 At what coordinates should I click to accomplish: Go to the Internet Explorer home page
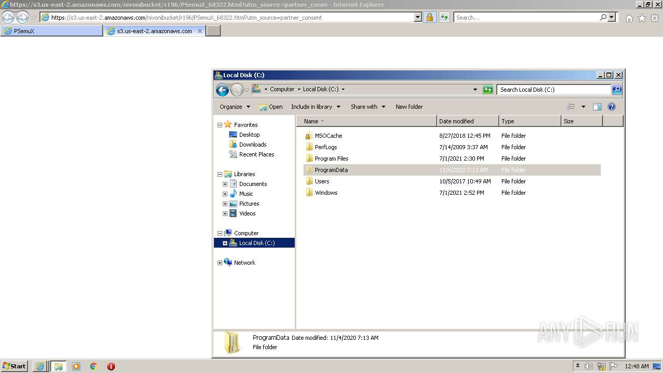[x=629, y=18]
